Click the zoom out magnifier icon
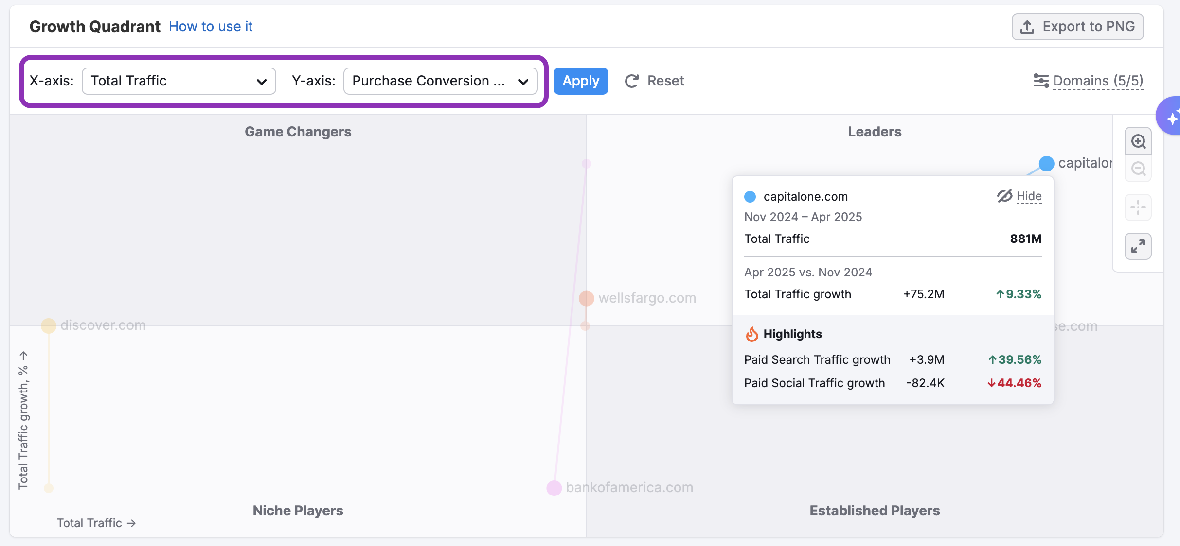This screenshot has width=1180, height=546. click(x=1138, y=169)
